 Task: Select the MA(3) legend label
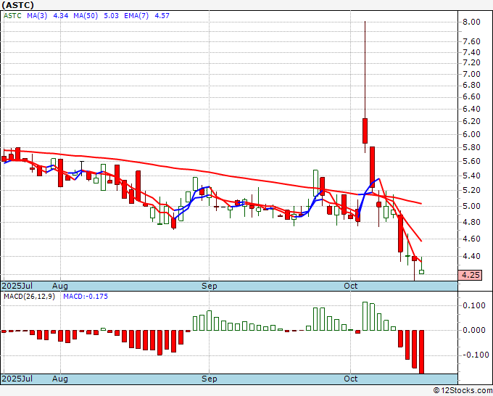pos(37,16)
